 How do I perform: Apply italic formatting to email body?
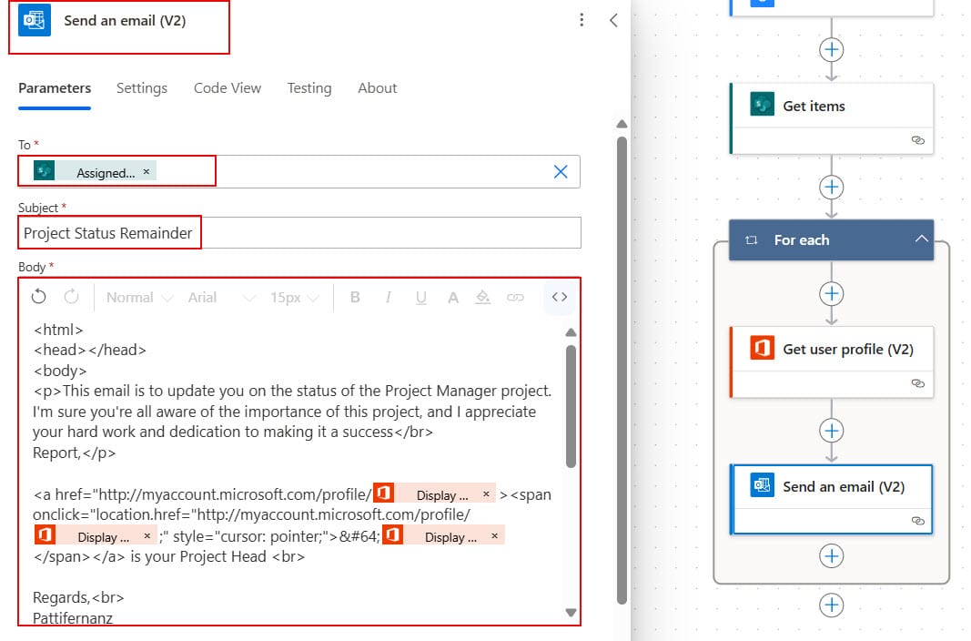[388, 296]
